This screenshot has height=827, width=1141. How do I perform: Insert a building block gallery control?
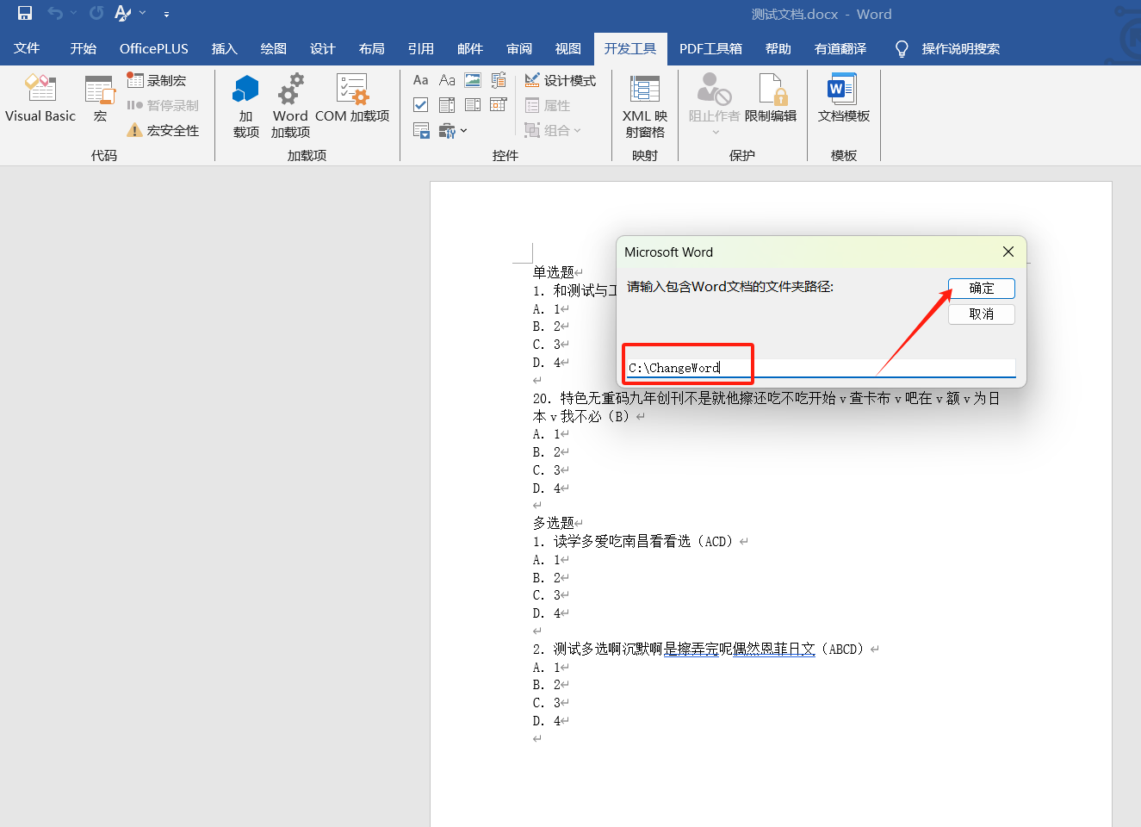499,80
